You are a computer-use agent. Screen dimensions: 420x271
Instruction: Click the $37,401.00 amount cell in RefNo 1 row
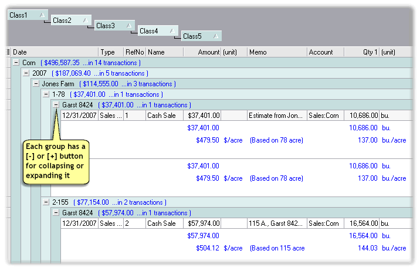202,116
